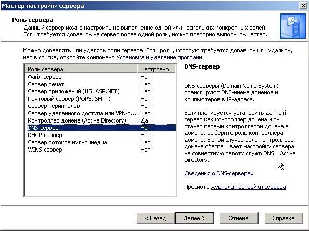
Task: Select Контроллер домена (Active Directory) row
Action: click(x=101, y=121)
